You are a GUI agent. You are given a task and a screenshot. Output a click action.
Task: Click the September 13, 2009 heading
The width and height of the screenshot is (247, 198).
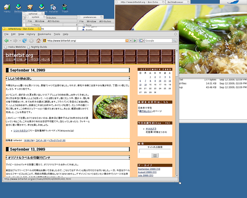27,149
